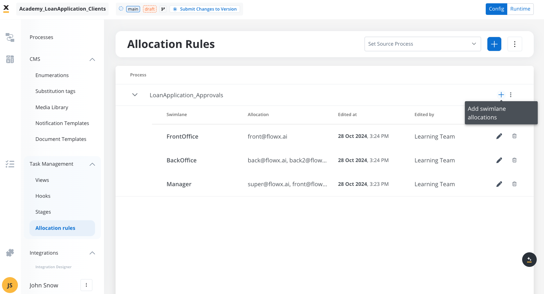Collapse the Task Management section

[92, 164]
